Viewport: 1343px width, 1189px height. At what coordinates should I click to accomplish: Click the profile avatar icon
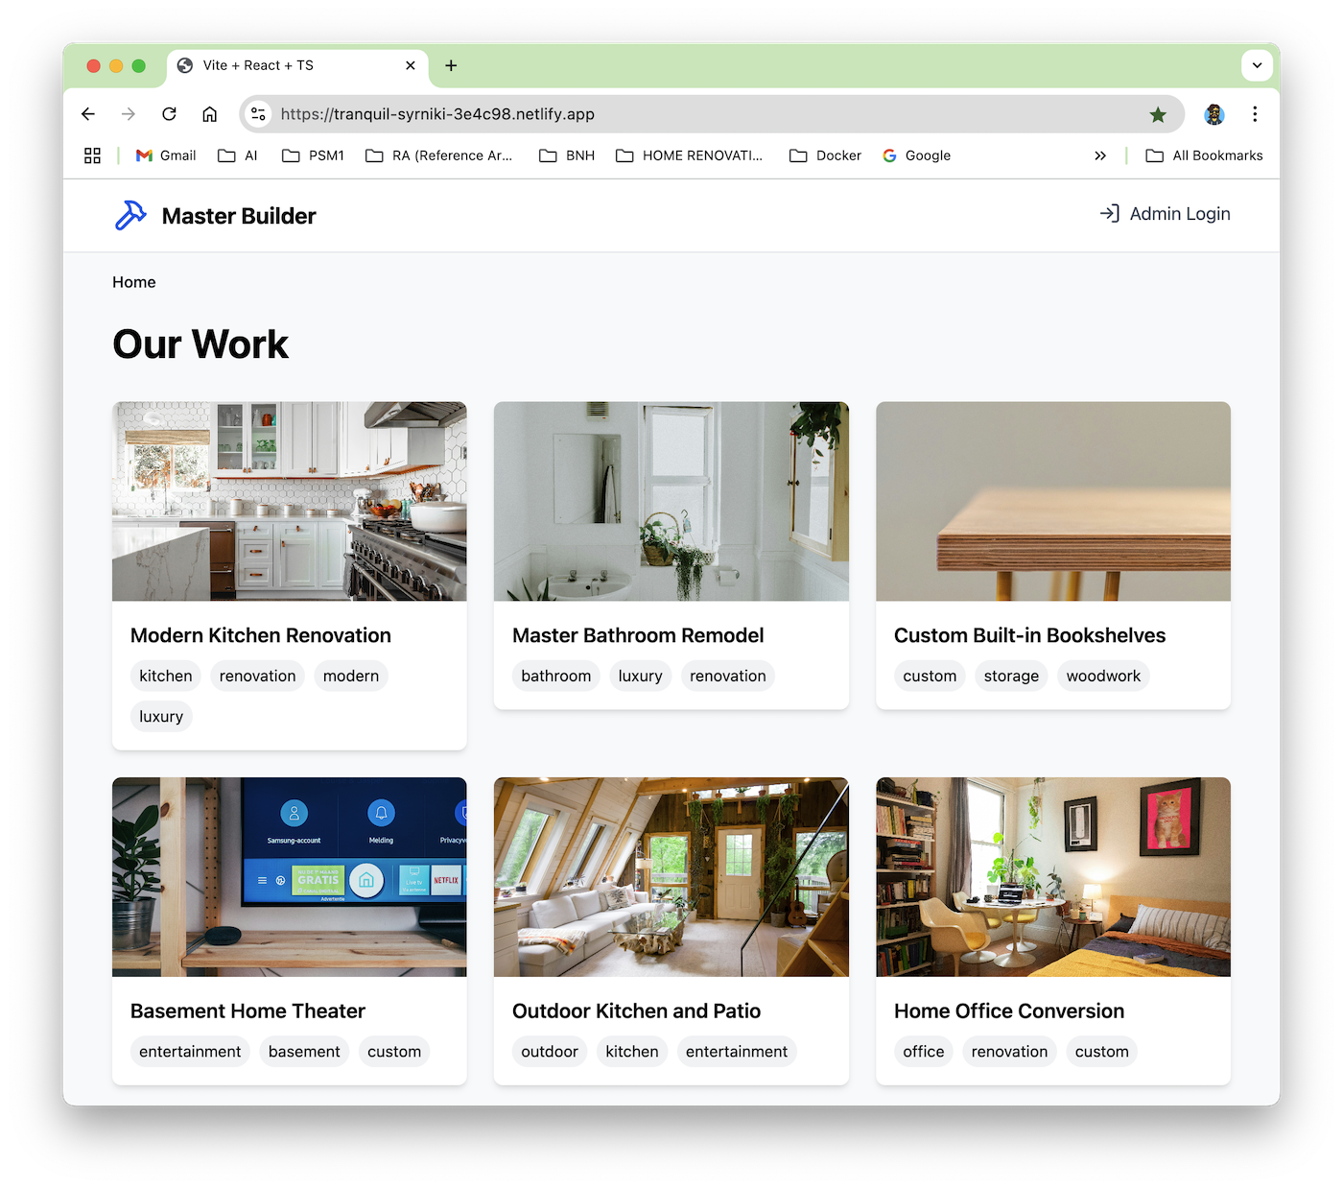pyautogui.click(x=1214, y=113)
